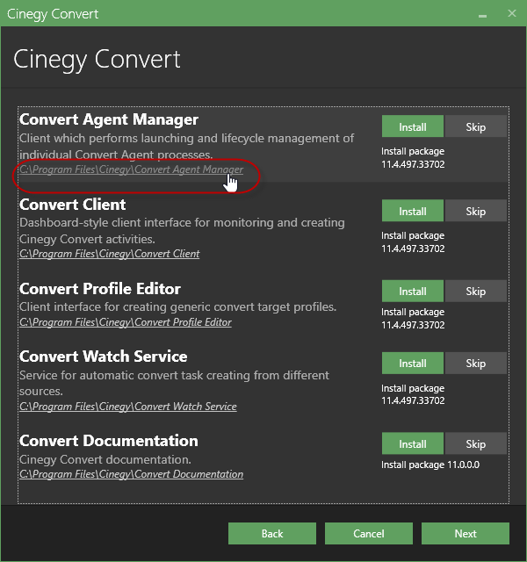Close the Cinegy Convert installer window

click(512, 14)
